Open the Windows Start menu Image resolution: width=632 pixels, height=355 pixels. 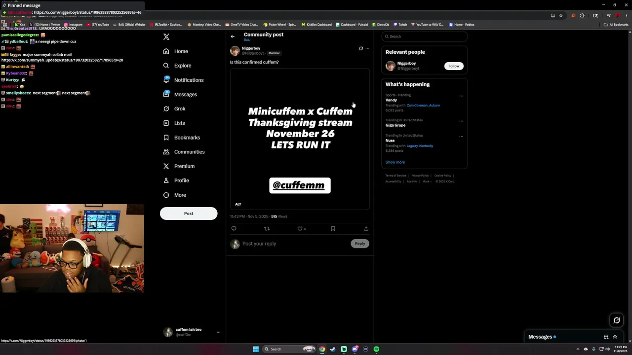(x=256, y=349)
